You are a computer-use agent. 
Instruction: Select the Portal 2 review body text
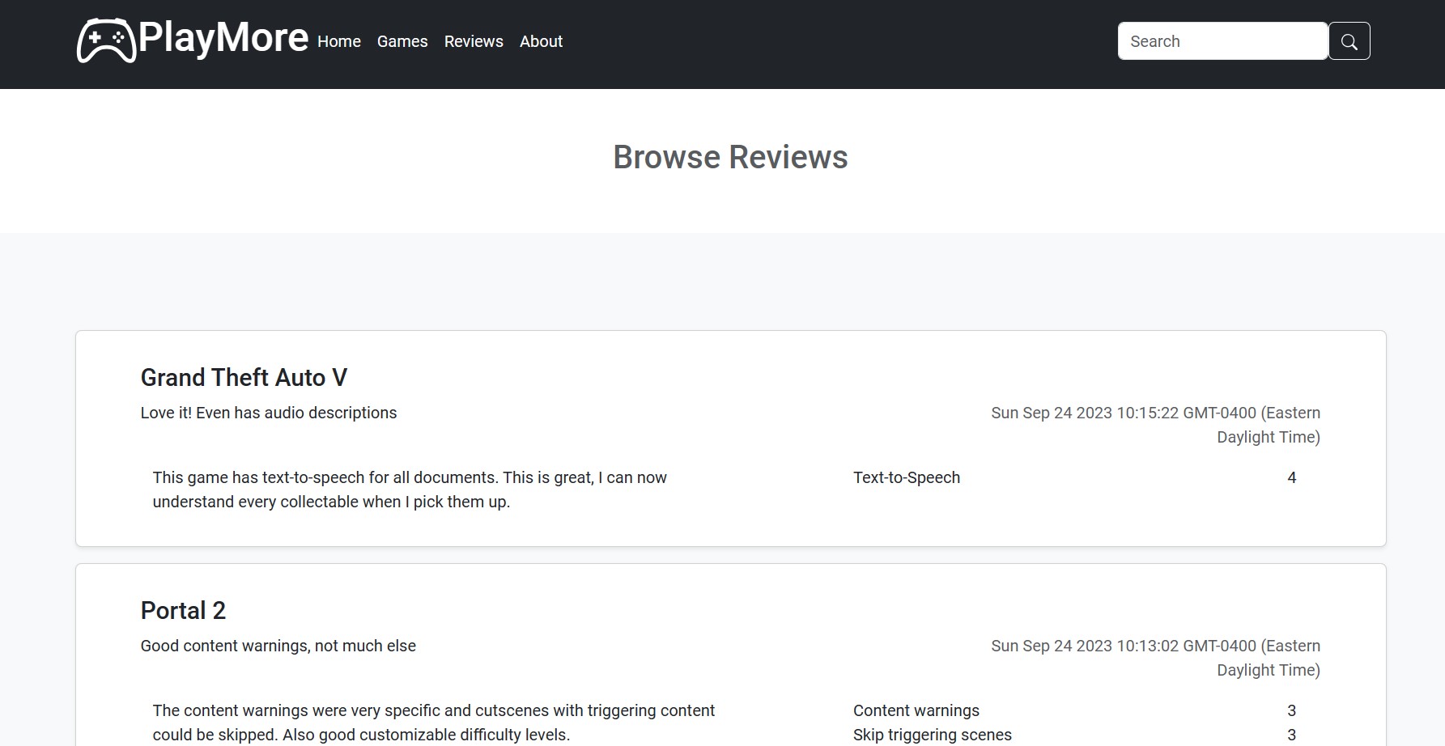pyautogui.click(x=434, y=723)
